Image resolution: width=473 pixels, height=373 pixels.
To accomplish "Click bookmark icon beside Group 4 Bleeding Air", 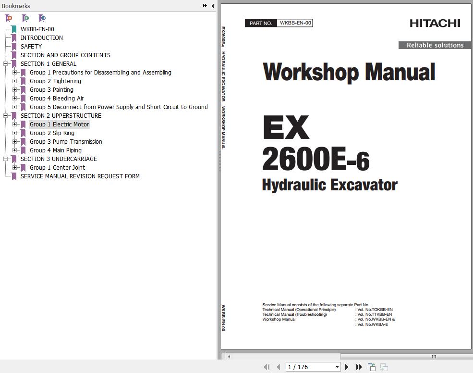I will (x=23, y=99).
